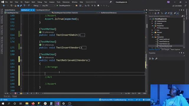This screenshot has height=106, width=189.
Task: Click the Save All toolbar icon
Action: 21,6
